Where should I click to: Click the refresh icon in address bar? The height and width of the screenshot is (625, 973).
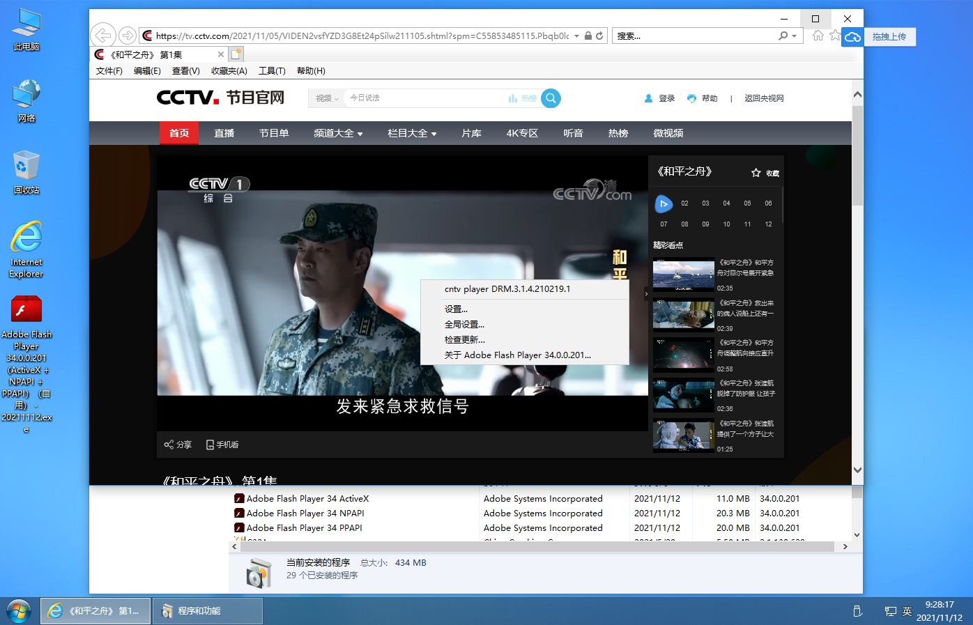[x=599, y=36]
